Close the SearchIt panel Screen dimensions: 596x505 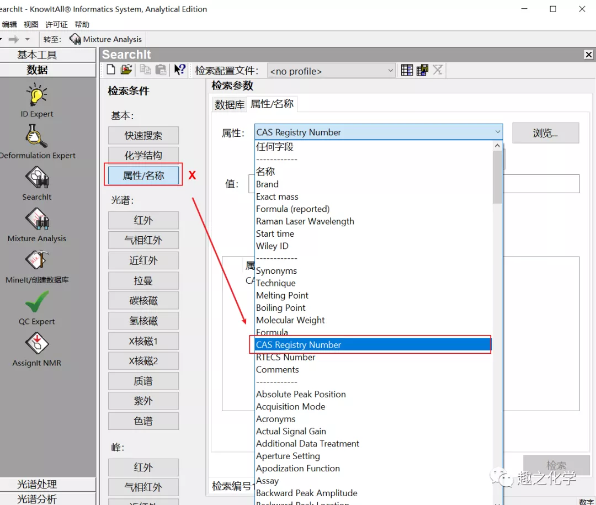[588, 55]
